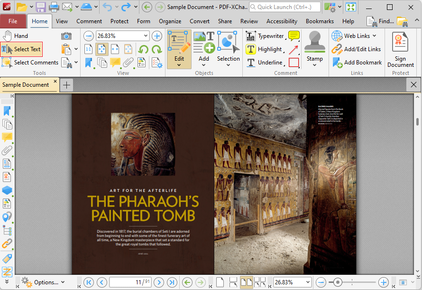The height and width of the screenshot is (290, 422).
Task: Toggle Fit Width view mode
Action: click(x=115, y=49)
